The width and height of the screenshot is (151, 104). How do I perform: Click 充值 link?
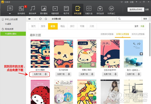pyautogui.click(x=142, y=26)
